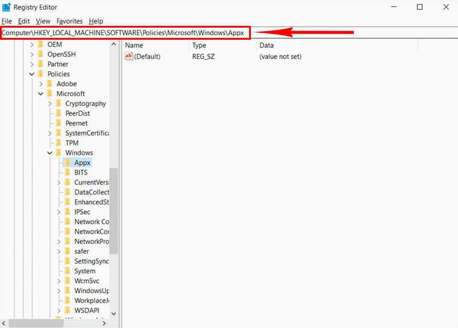This screenshot has width=458, height=328.
Task: Select the OEM folder icon
Action: [41, 44]
